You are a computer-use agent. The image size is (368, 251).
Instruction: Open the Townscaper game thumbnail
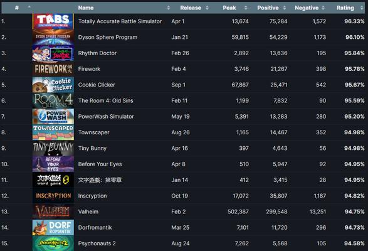click(53, 132)
